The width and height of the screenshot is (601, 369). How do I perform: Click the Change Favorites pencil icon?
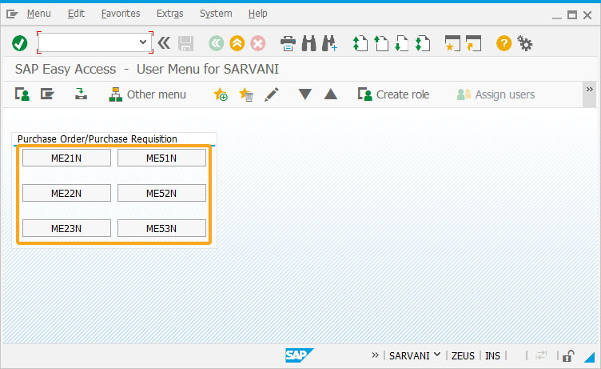pyautogui.click(x=272, y=94)
